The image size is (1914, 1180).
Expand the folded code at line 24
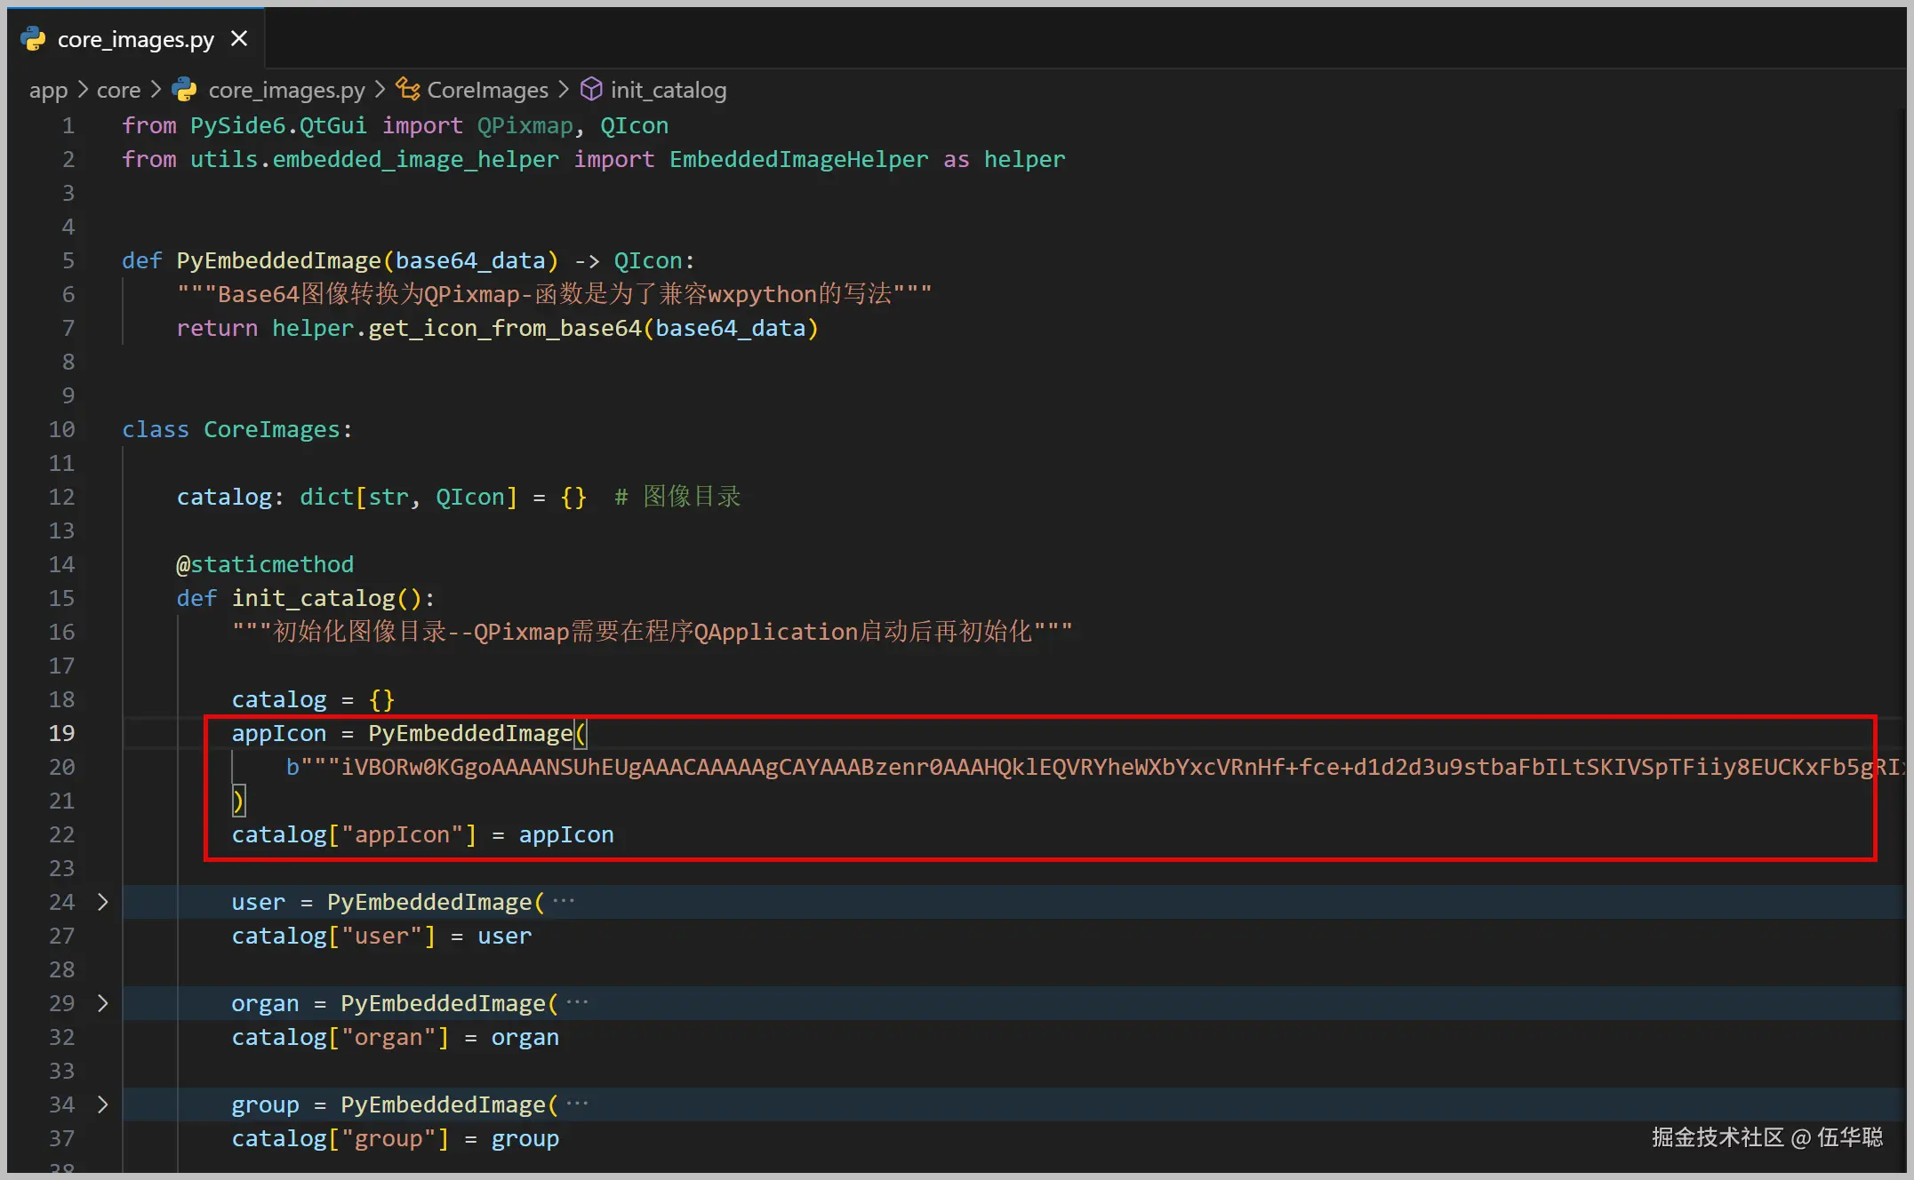tap(103, 902)
